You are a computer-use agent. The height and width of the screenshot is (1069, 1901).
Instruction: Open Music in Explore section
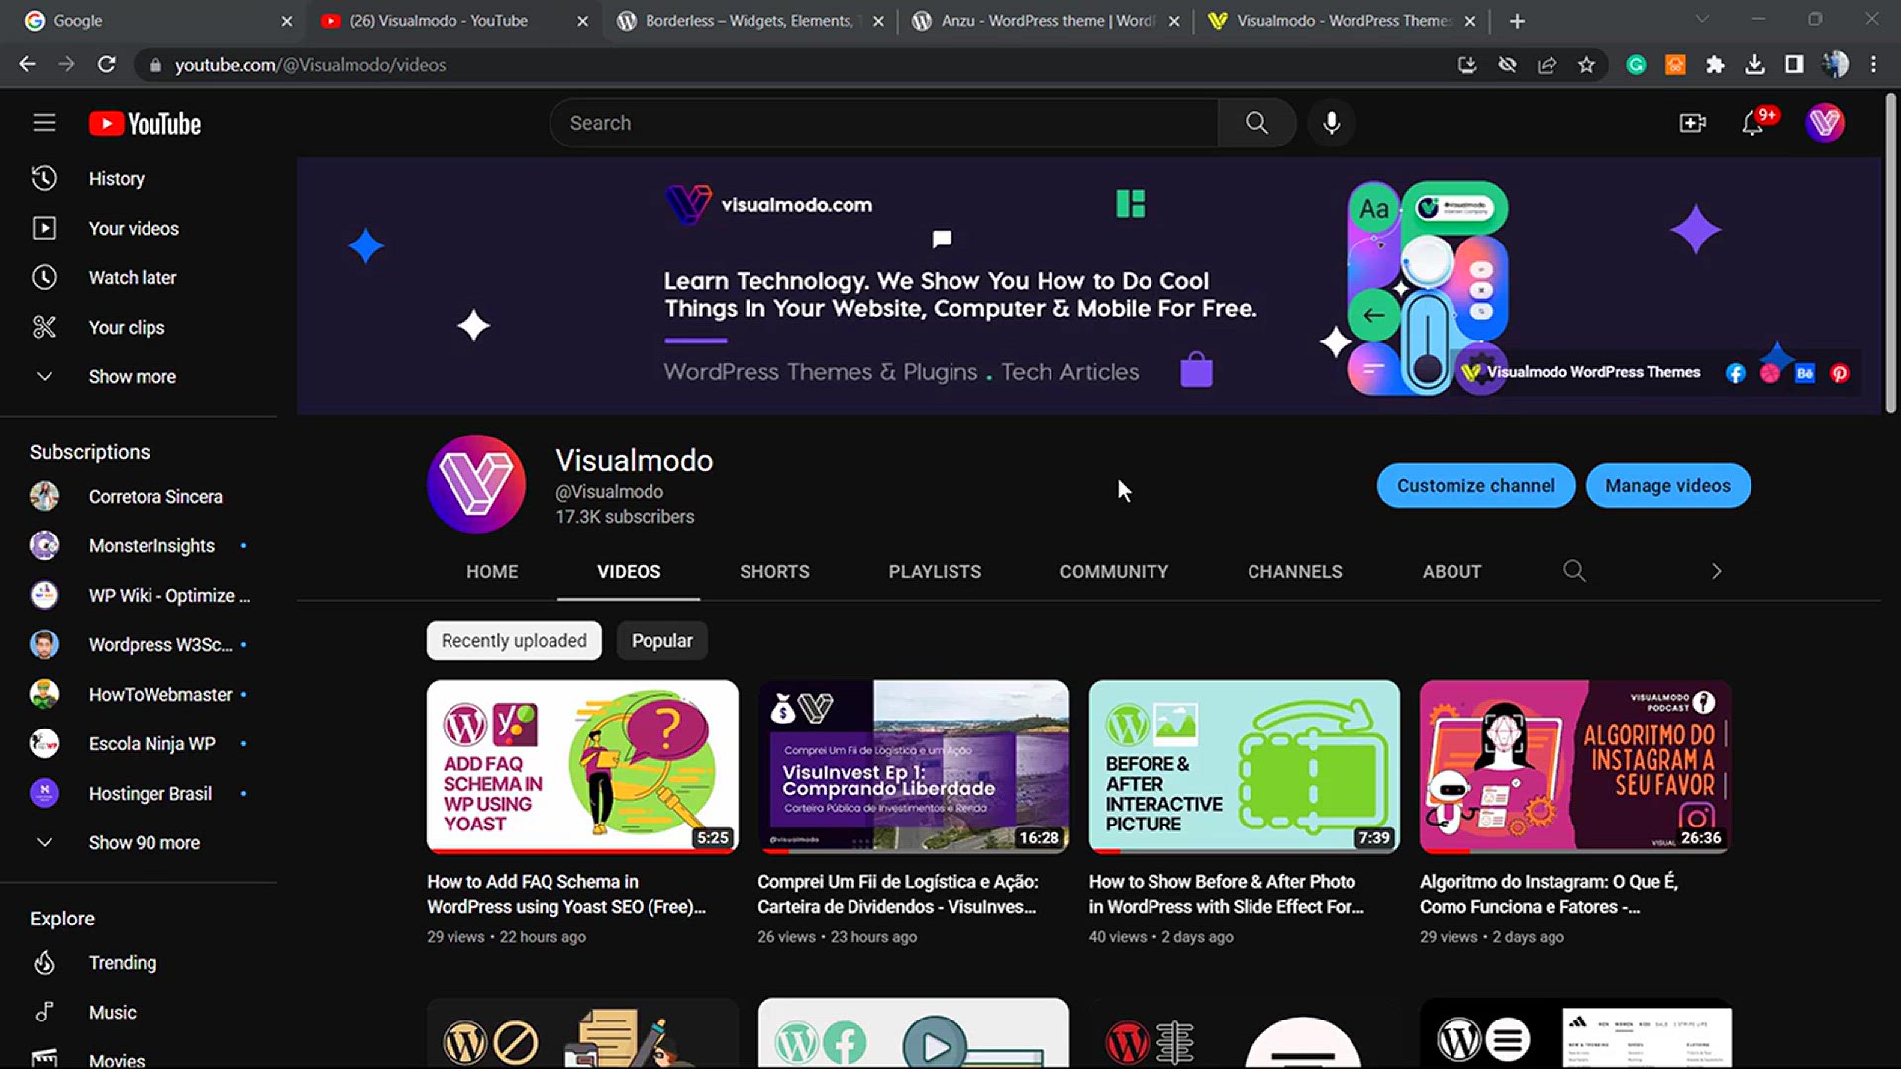click(139, 1012)
